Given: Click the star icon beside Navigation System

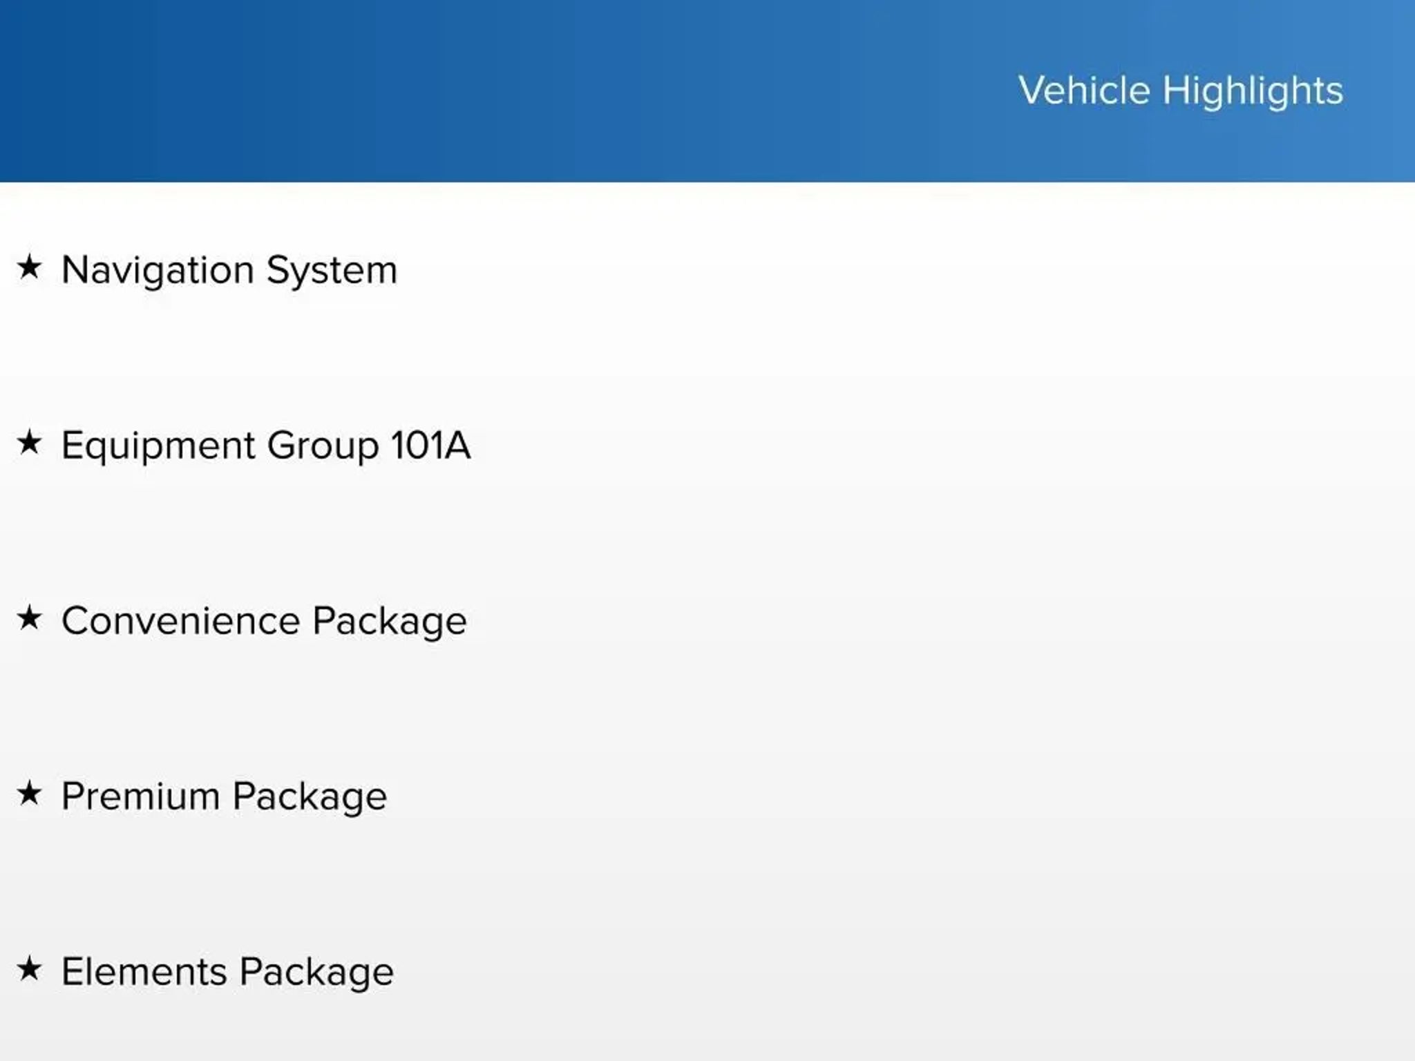Looking at the screenshot, I should click(29, 267).
